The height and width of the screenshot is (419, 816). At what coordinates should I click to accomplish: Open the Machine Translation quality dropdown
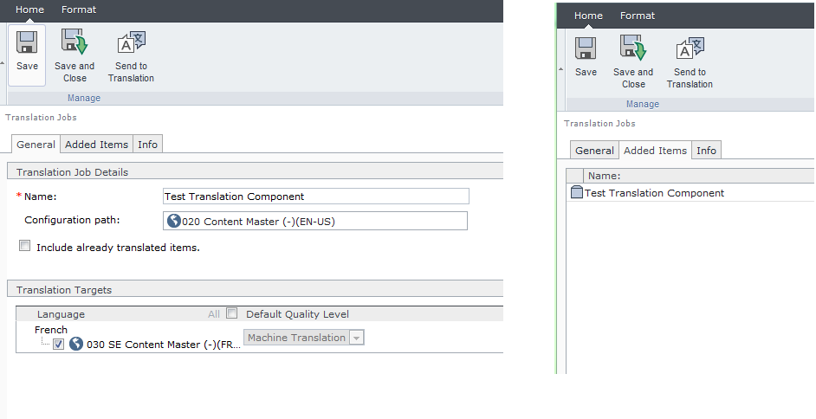[x=356, y=338]
